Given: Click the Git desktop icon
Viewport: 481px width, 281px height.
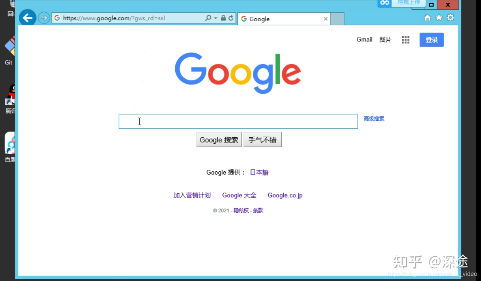Looking at the screenshot, I should click(x=9, y=47).
